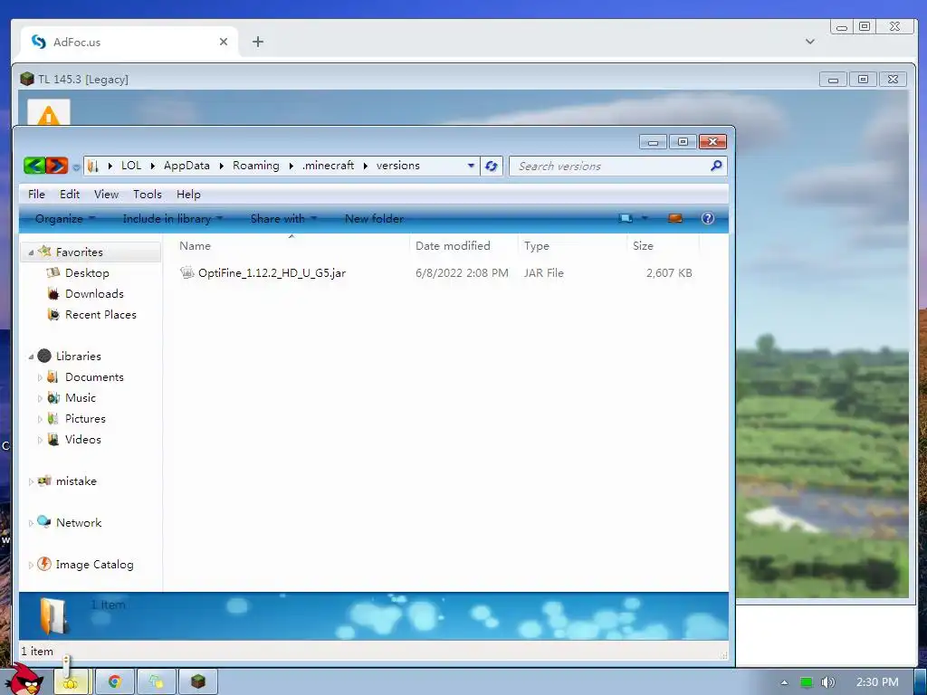Image resolution: width=927 pixels, height=695 pixels.
Task: Collapse the Favorites tree section
Action: point(31,253)
